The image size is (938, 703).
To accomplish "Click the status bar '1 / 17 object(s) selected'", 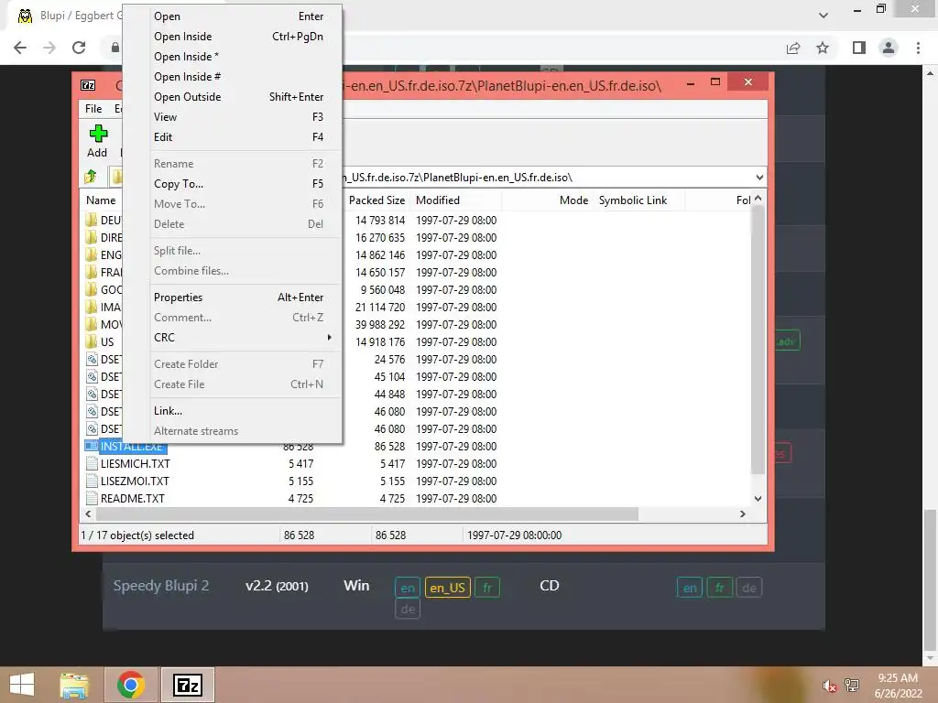I will [x=137, y=535].
